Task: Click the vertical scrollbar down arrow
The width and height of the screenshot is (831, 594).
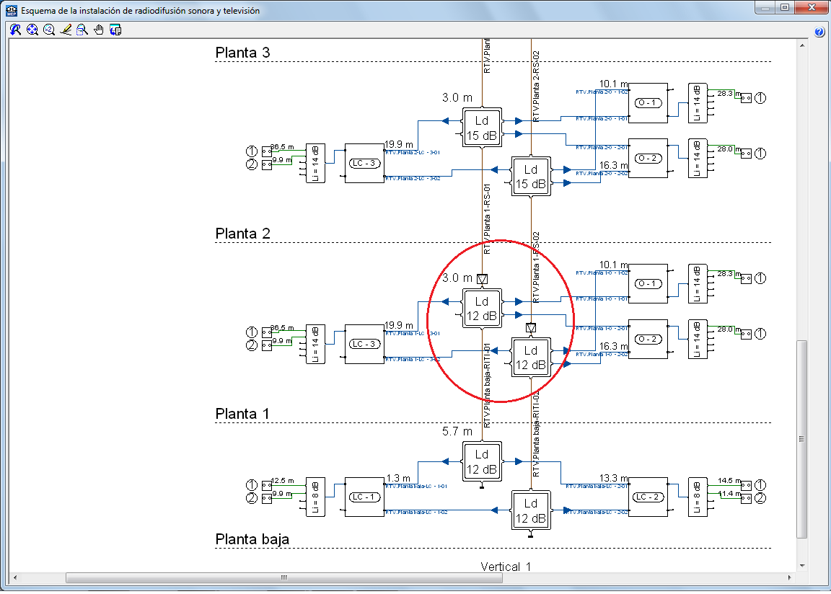Action: 802,566
